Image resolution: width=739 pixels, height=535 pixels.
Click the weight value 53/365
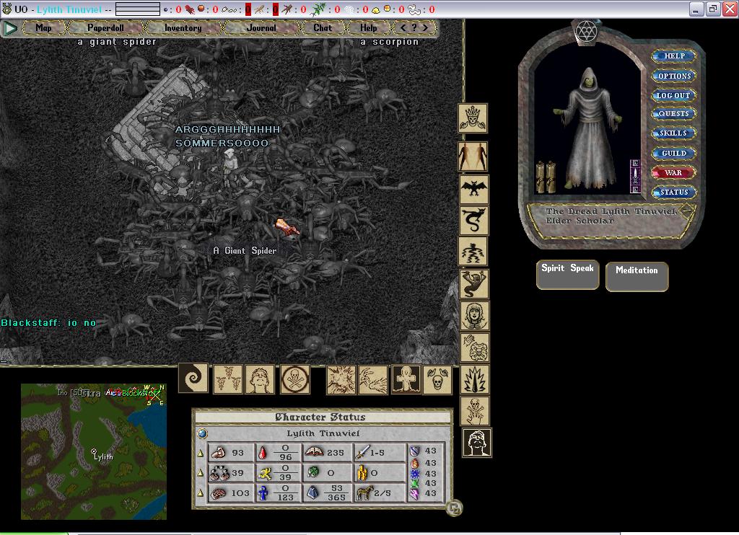[x=336, y=492]
